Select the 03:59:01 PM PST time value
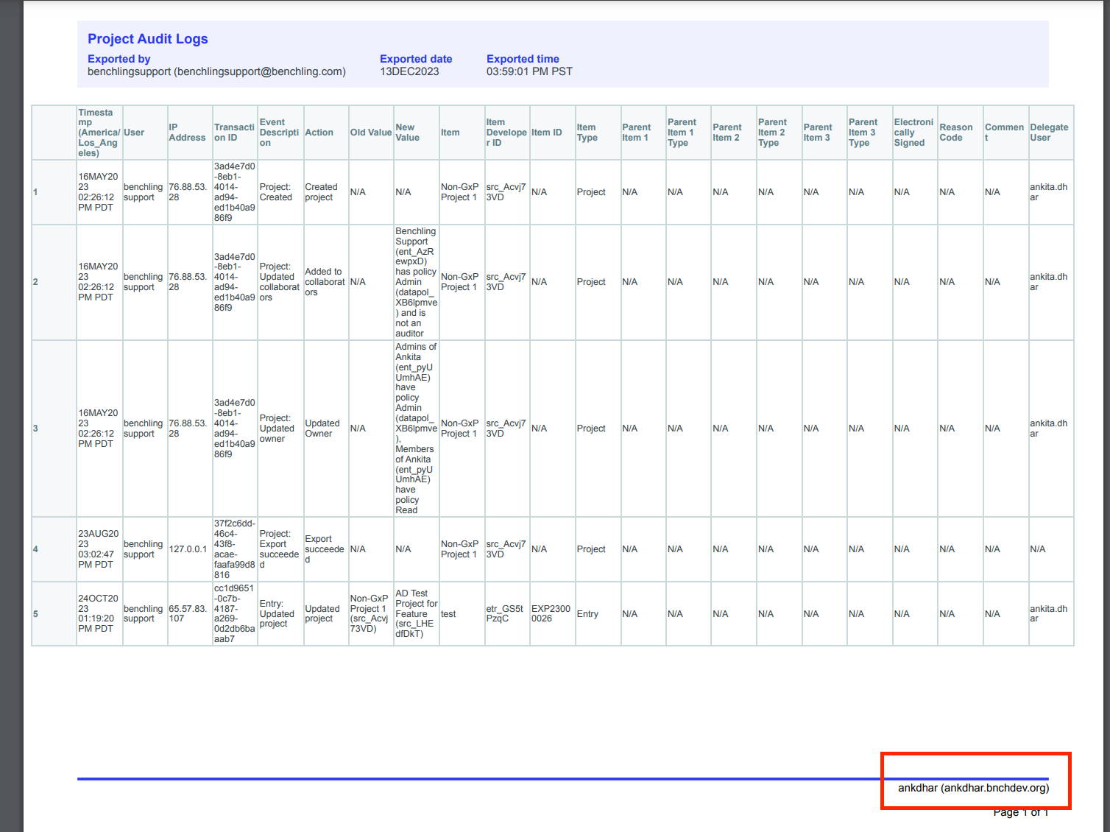 529,71
